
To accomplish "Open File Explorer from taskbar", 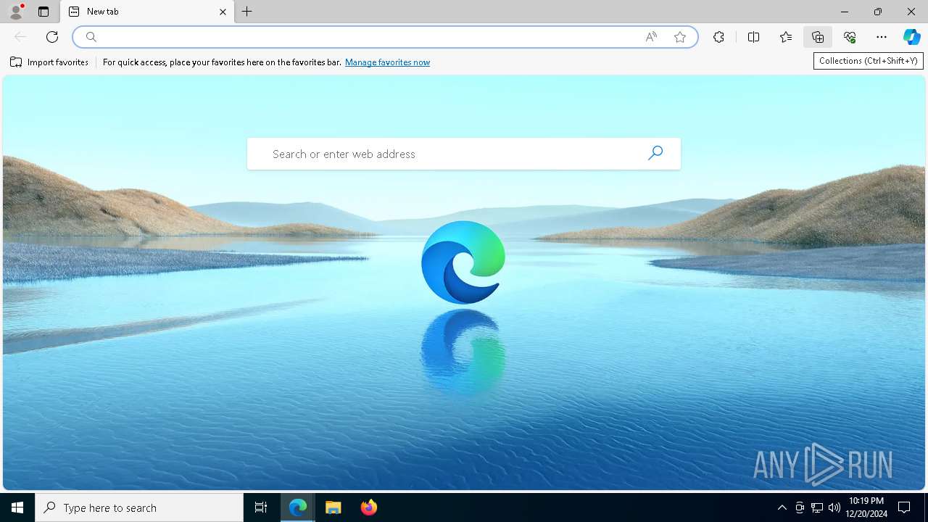I will click(333, 507).
